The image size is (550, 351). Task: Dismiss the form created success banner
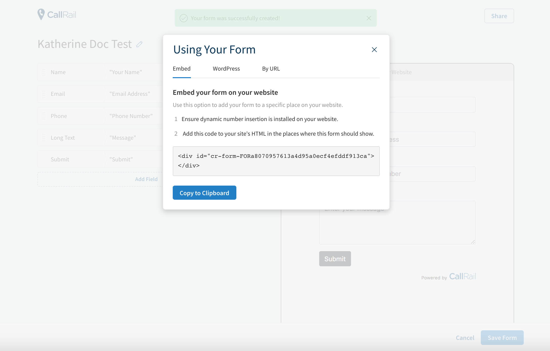pos(369,18)
